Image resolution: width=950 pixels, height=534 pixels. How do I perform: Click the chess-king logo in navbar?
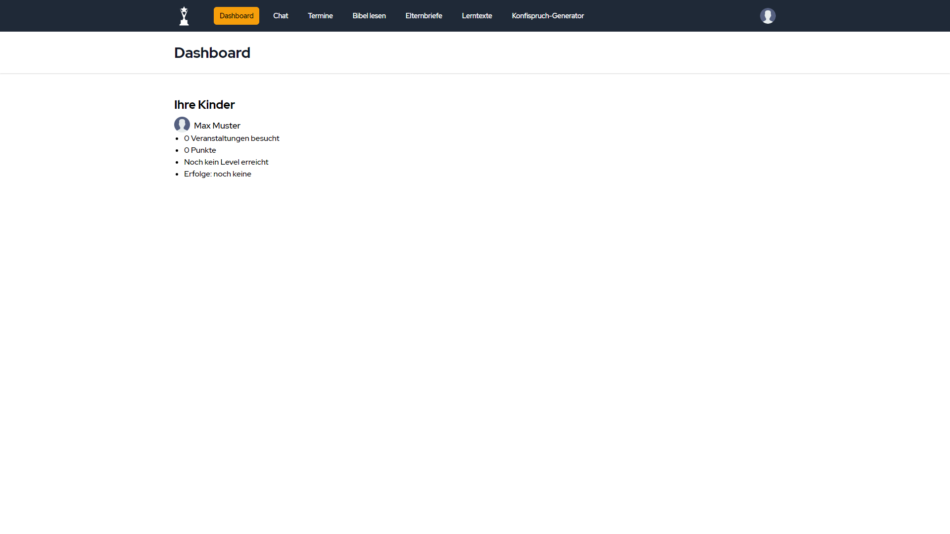click(184, 16)
